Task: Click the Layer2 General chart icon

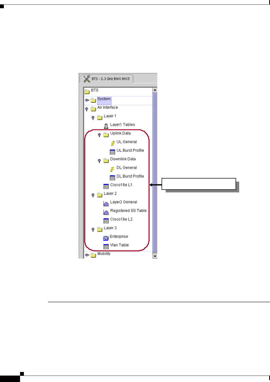Action: (x=106, y=203)
